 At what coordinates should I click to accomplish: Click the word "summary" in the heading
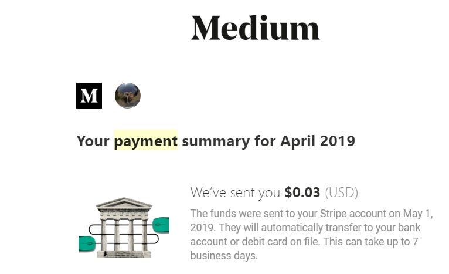[x=216, y=142]
